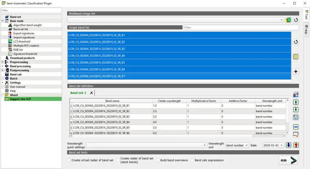Sort bands by name icon
Image resolution: width=310 pixels, height=169 pixels.
pyautogui.click(x=296, y=117)
